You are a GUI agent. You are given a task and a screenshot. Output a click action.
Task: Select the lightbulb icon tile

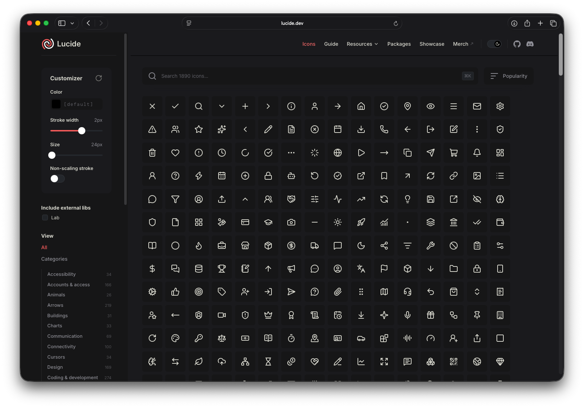(x=408, y=199)
